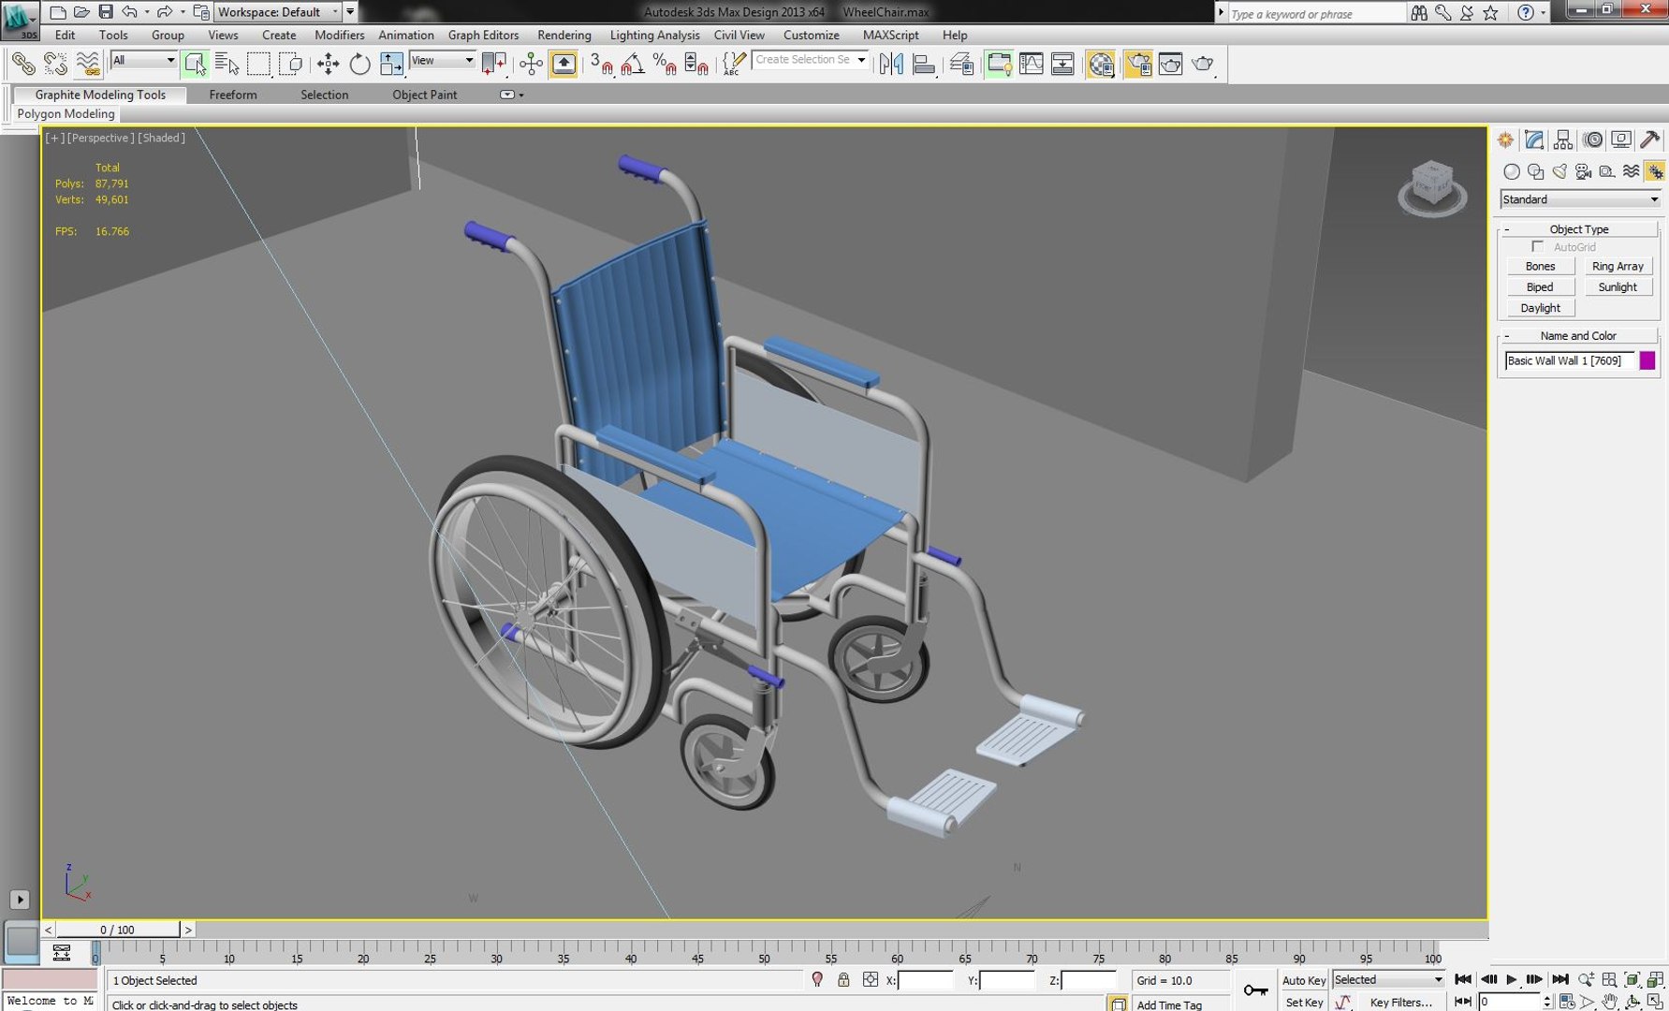Open the Workspace Default dropdown

tap(277, 12)
